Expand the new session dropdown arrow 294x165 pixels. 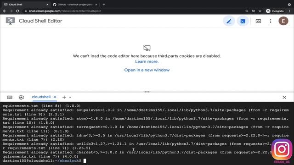(70, 97)
